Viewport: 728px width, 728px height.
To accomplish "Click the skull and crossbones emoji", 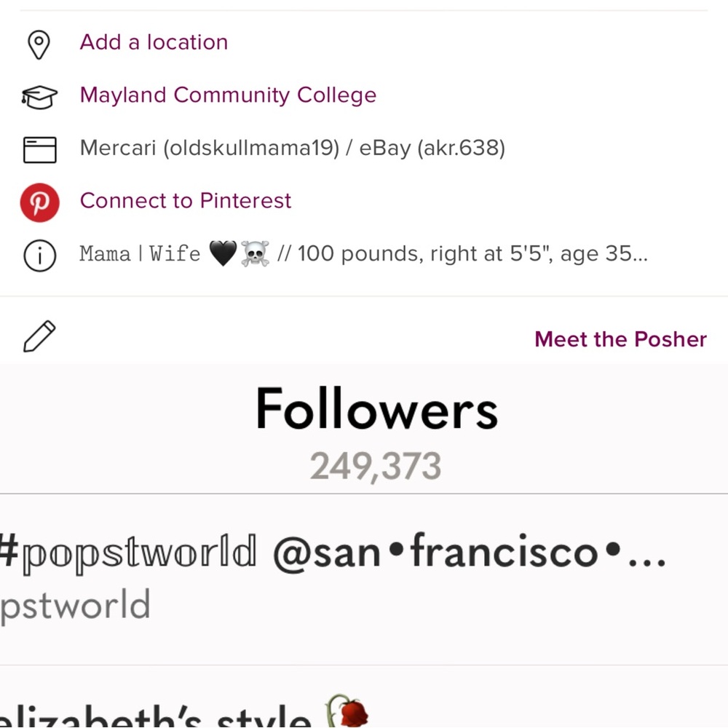I will tap(255, 254).
